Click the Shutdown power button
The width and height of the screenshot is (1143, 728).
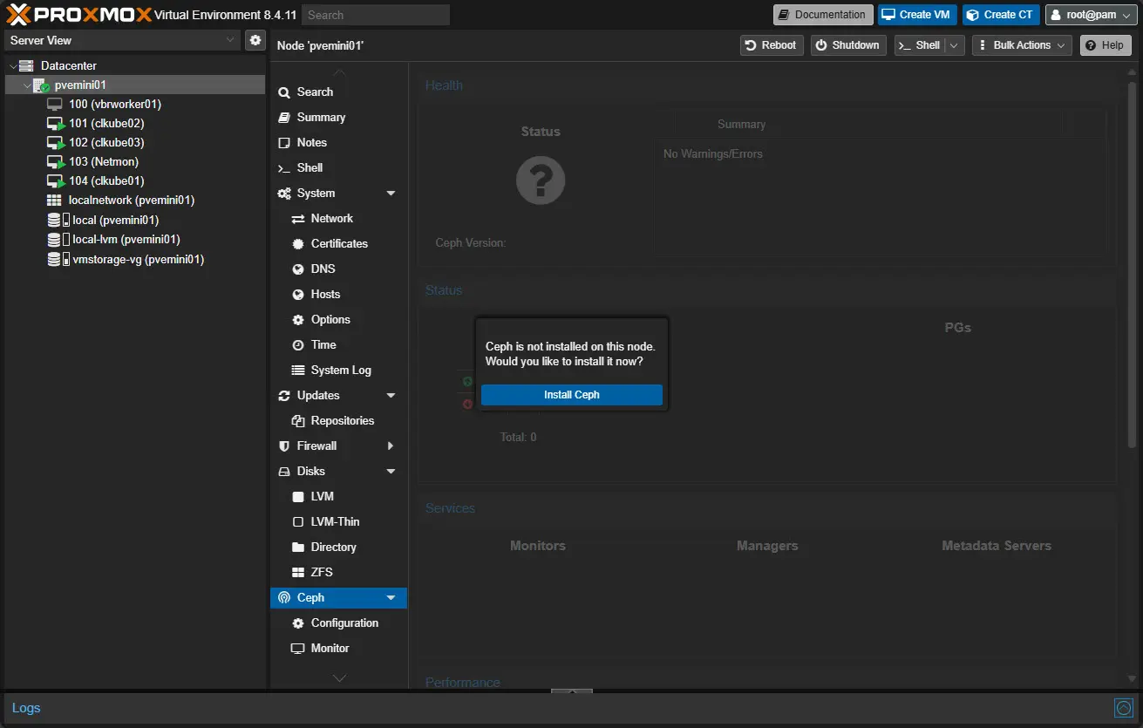click(847, 45)
